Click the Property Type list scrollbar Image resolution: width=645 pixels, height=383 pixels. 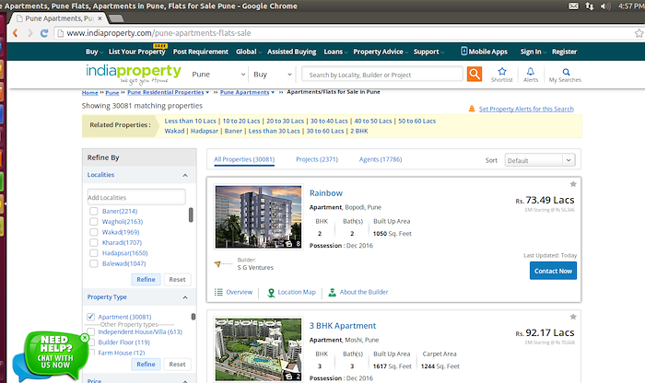[x=193, y=317]
